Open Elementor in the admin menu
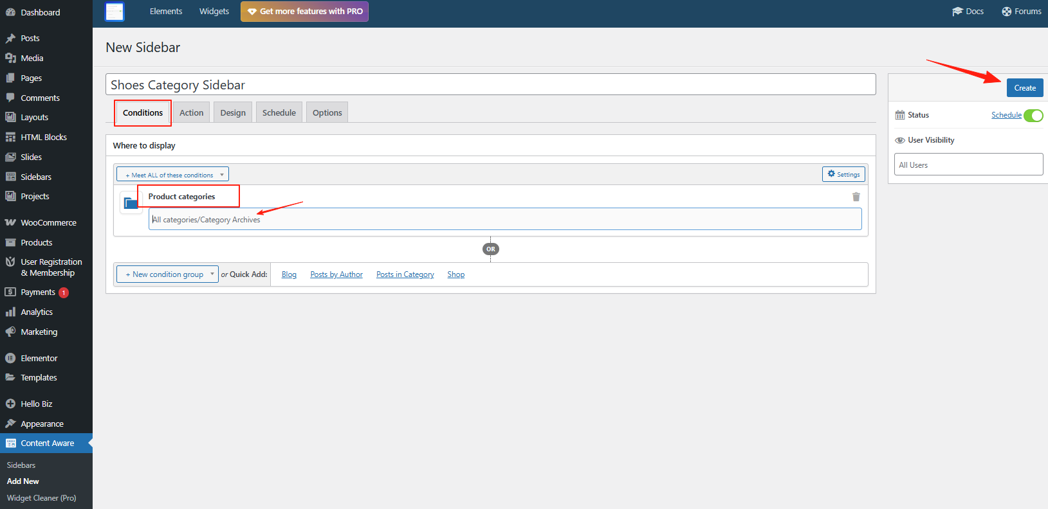The image size is (1048, 509). coord(39,359)
